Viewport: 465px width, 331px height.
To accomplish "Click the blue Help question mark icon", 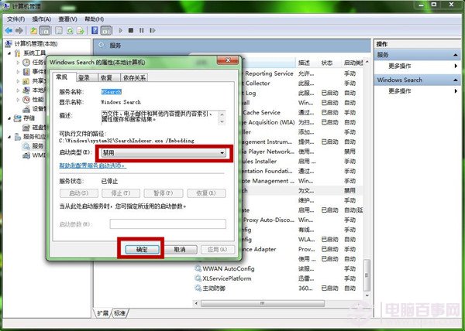I will pos(95,30).
